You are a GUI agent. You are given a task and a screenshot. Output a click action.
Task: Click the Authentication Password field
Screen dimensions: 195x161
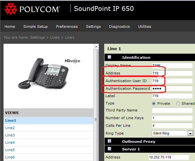pyautogui.click(x=172, y=88)
